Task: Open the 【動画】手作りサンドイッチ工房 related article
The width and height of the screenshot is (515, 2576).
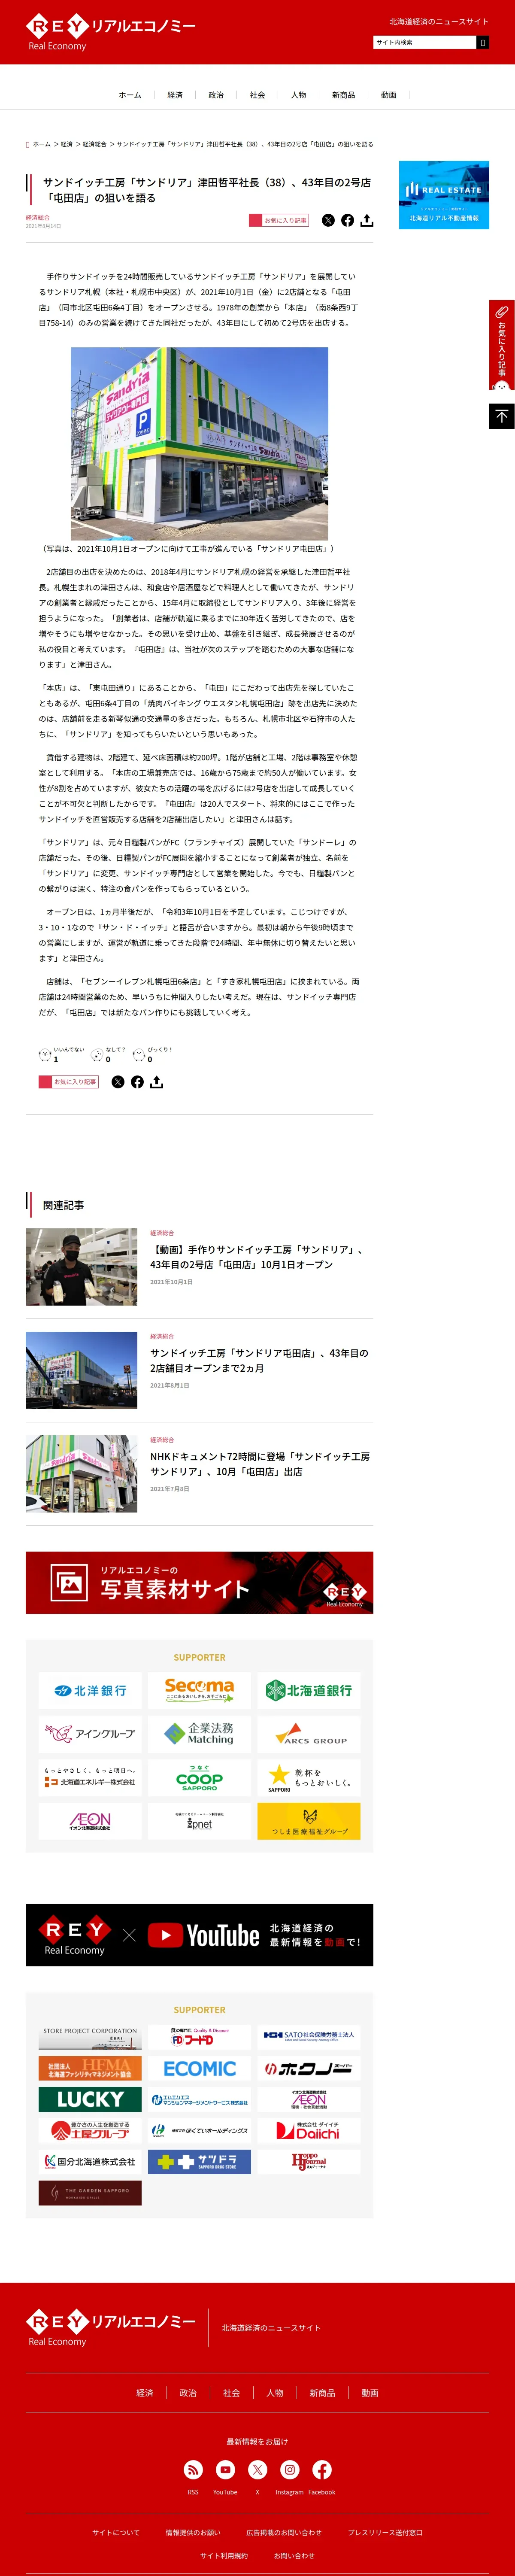Action: [257, 1257]
